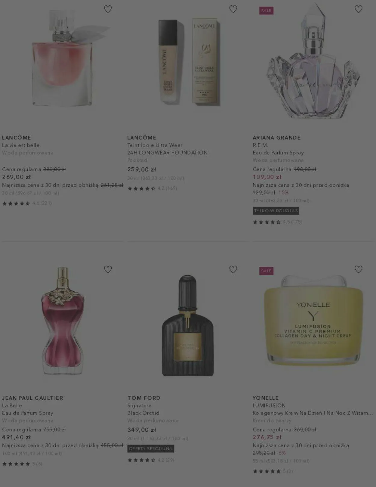View Ariana Grande R.E.M. bottle image
Image resolution: width=376 pixels, height=487 pixels.
(x=313, y=62)
